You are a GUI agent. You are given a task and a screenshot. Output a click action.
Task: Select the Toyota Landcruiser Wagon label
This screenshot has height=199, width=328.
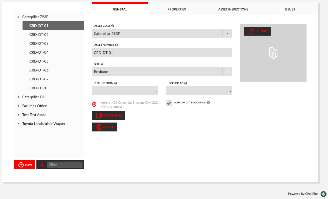(43, 124)
